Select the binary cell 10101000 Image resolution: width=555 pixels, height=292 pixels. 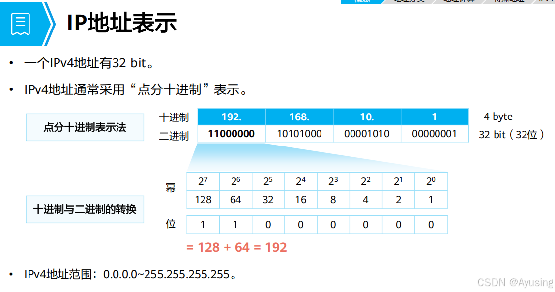299,134
